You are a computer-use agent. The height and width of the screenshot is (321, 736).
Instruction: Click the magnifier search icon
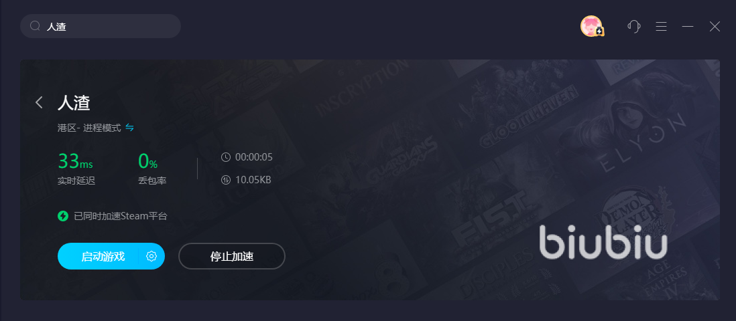click(x=35, y=26)
